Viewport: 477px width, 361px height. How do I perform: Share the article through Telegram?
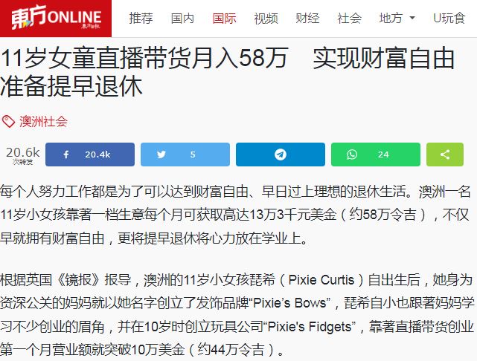point(281,155)
